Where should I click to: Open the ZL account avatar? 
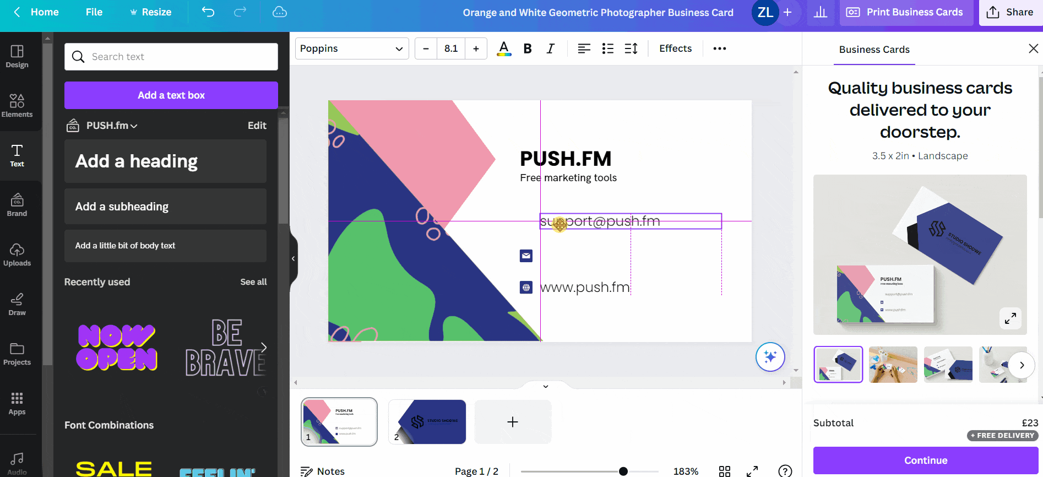[x=765, y=12]
